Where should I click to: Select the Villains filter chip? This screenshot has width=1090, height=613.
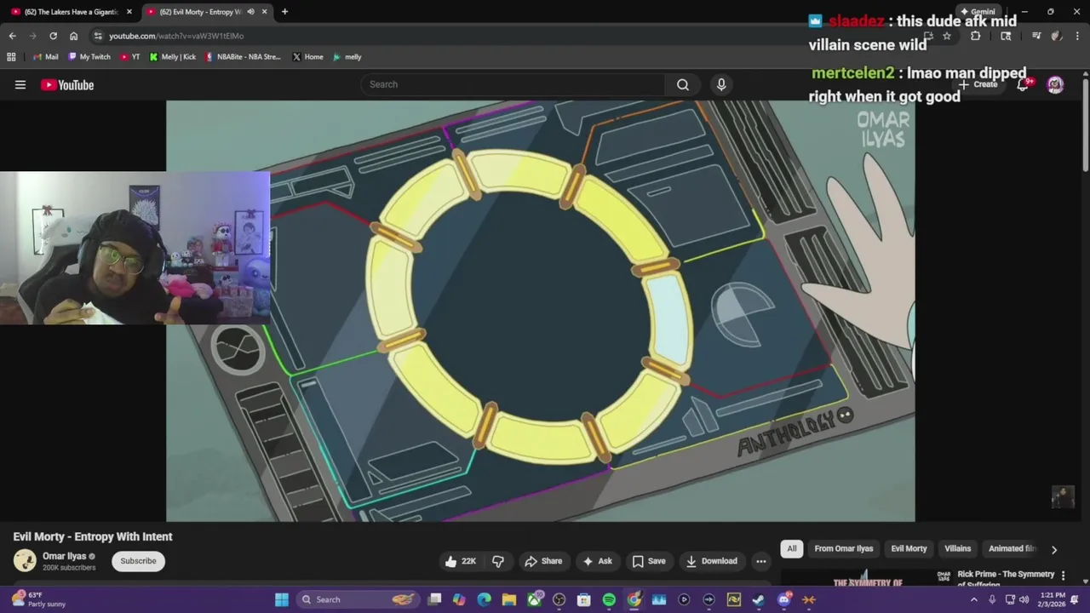tap(957, 549)
